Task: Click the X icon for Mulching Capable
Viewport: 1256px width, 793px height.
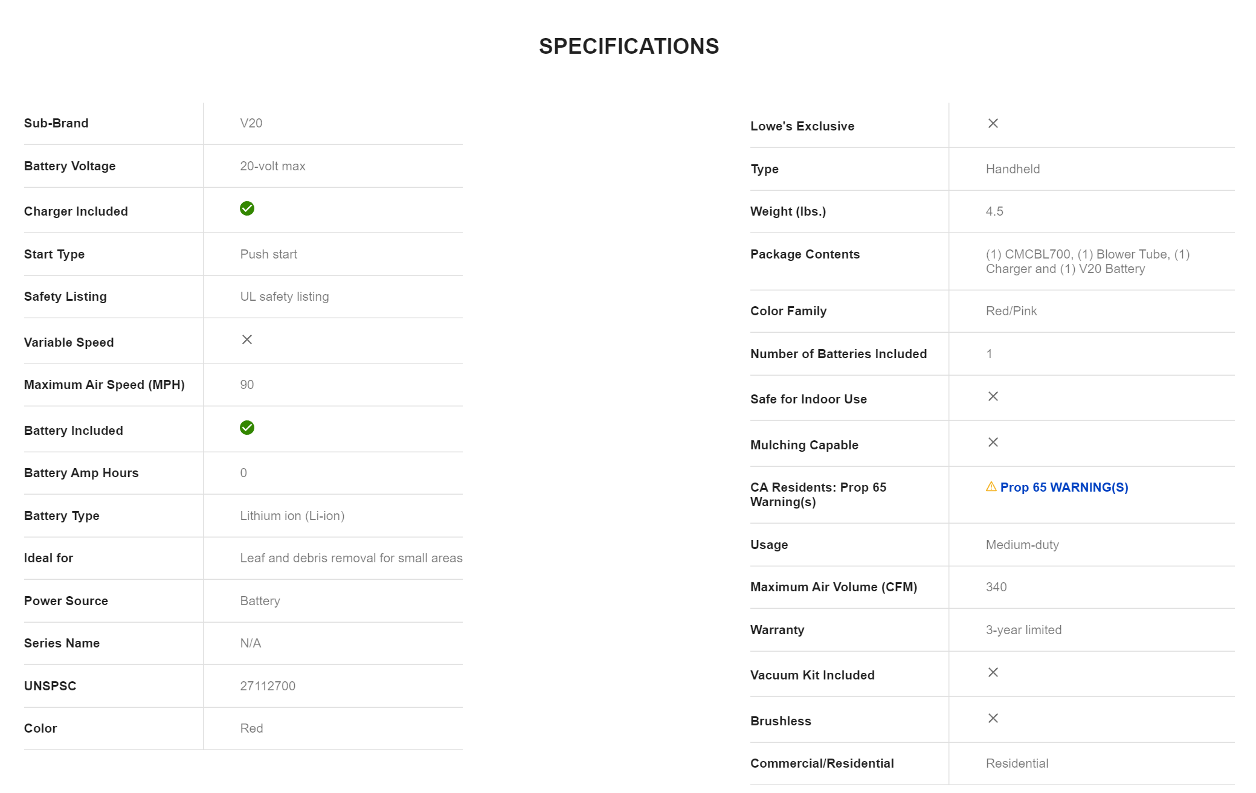Action: click(993, 442)
